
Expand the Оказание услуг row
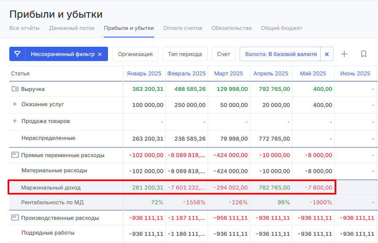click(x=15, y=104)
